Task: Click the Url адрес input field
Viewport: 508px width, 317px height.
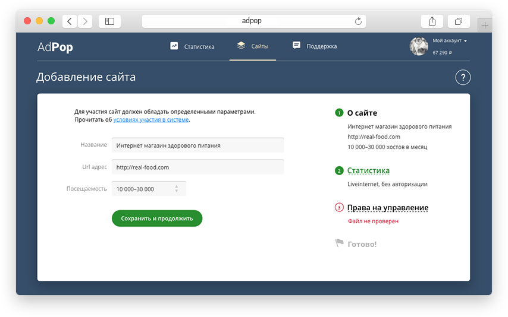Action: click(x=197, y=167)
